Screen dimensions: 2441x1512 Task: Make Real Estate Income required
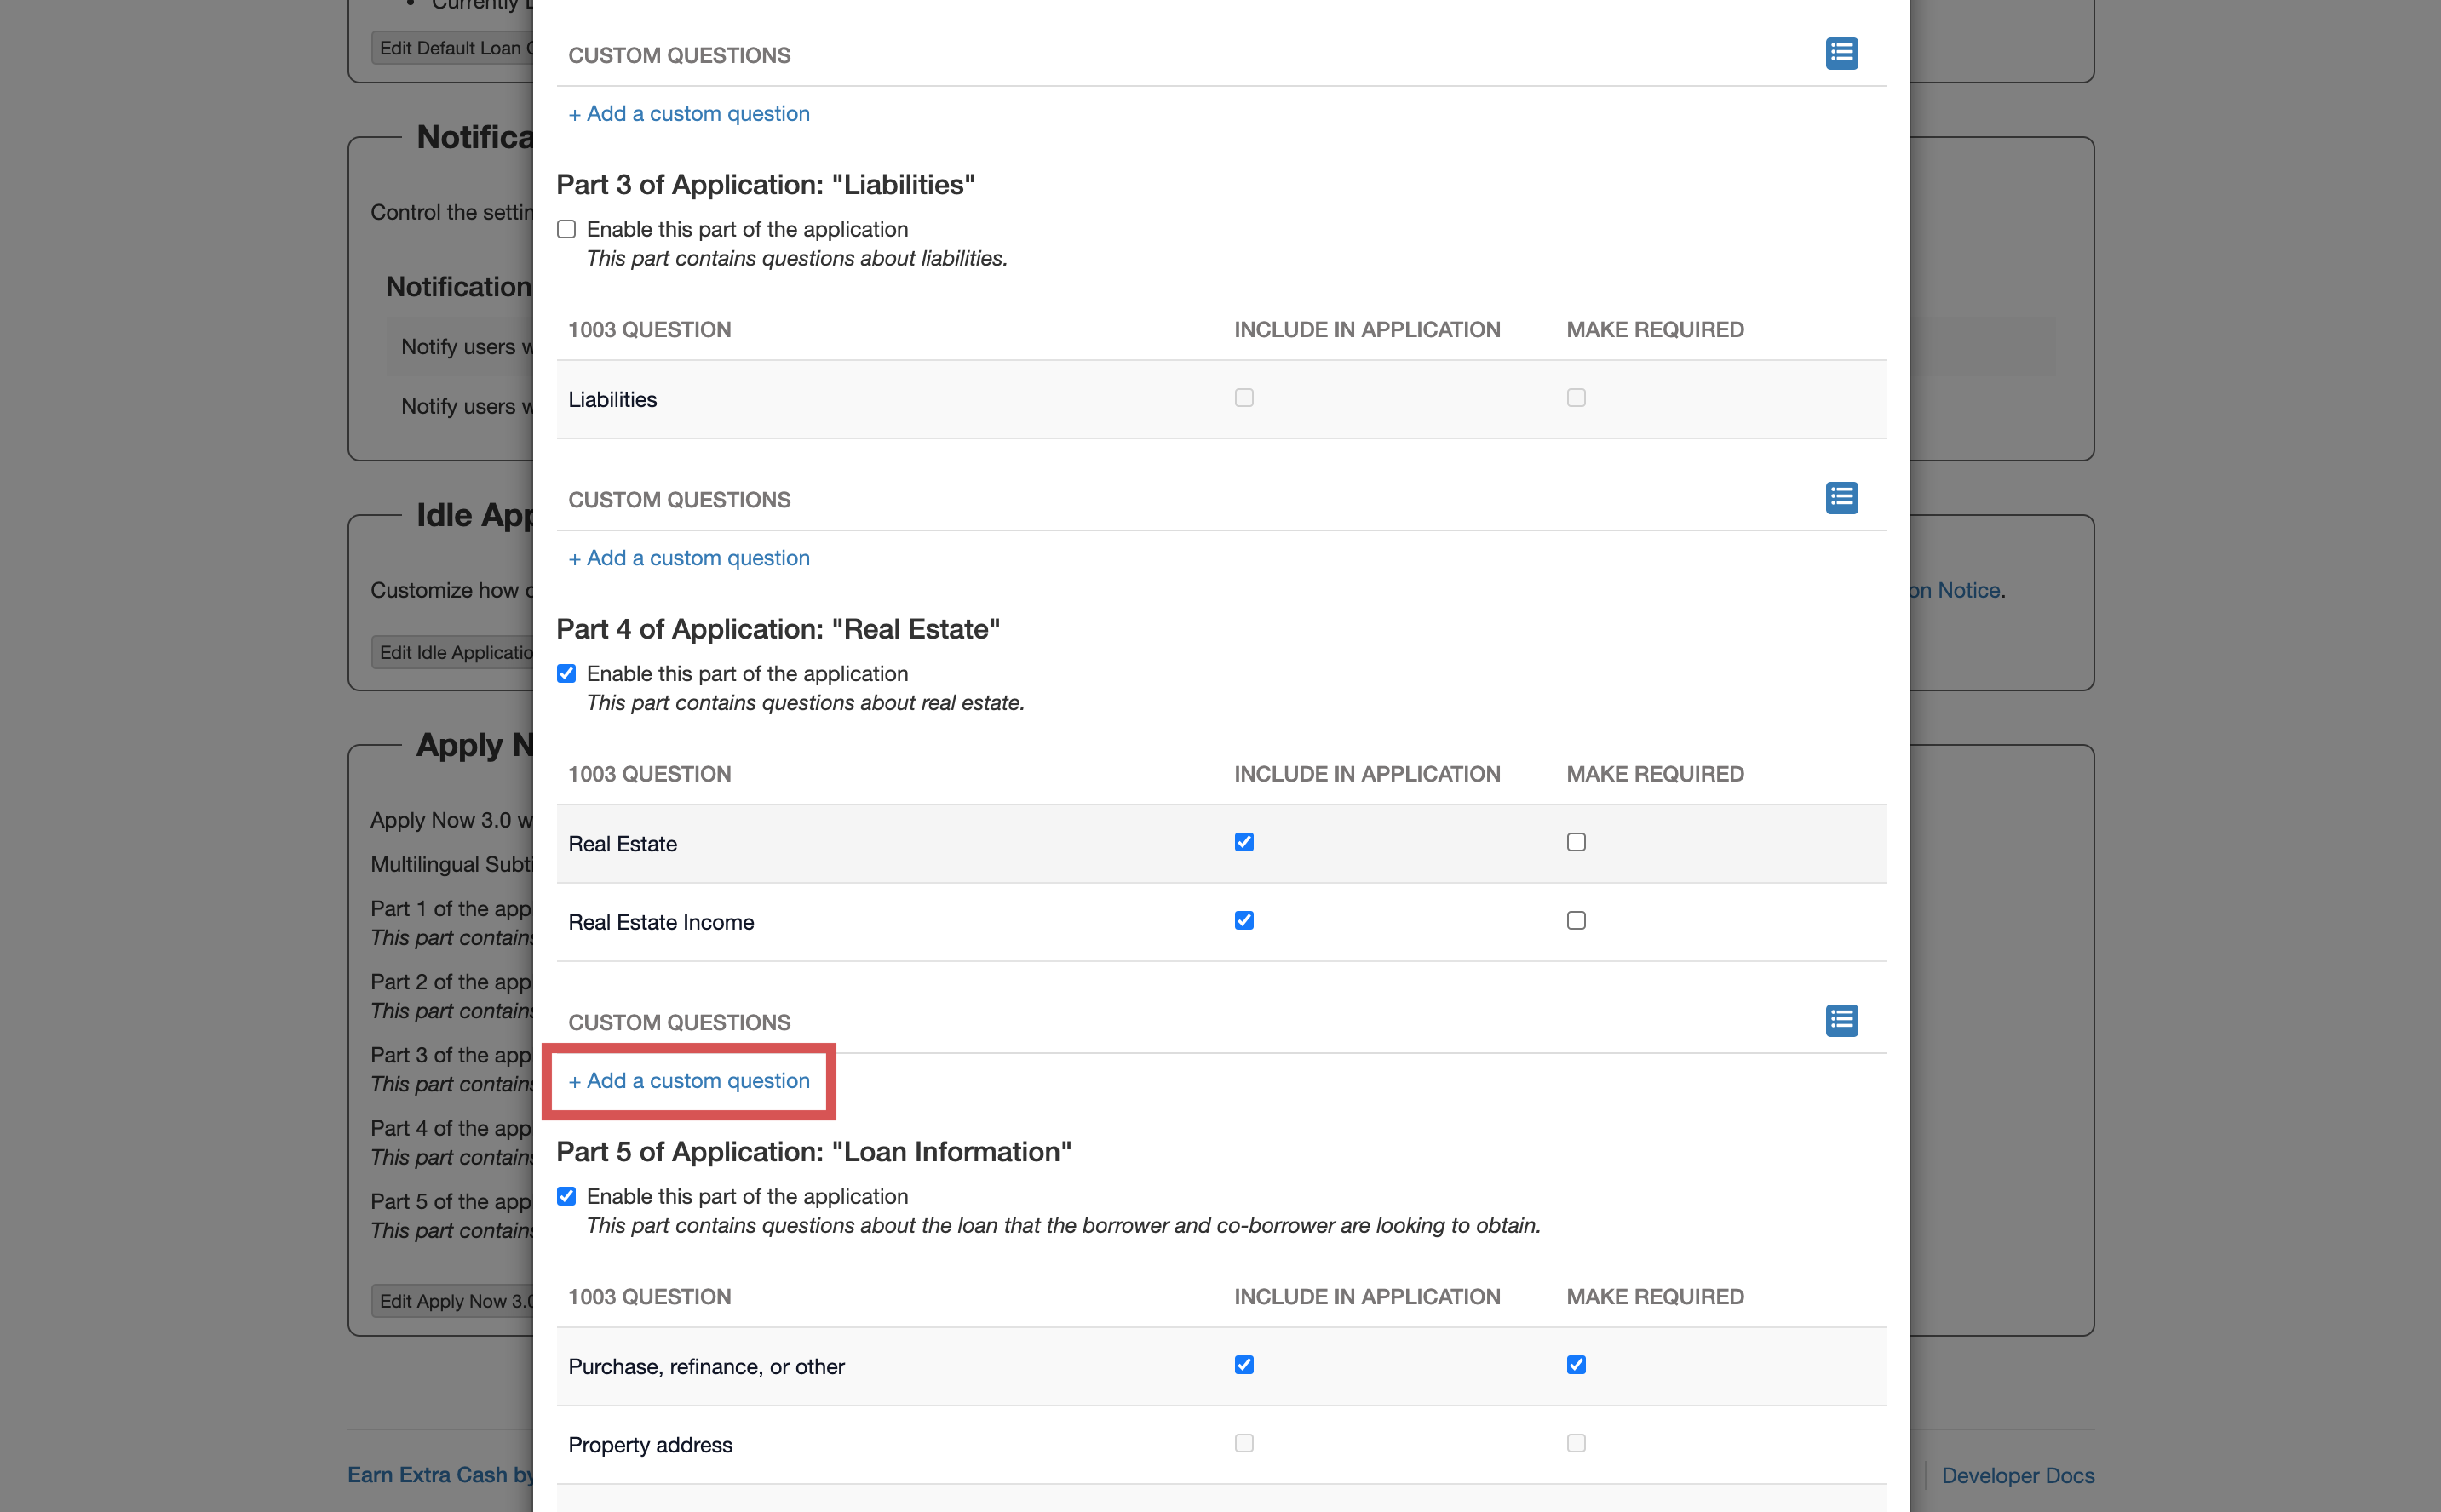point(1576,920)
